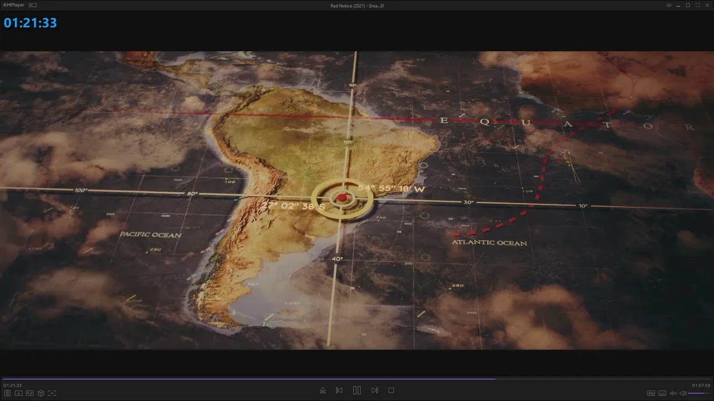
Task: Toggle subtitles icon in bottom bar
Action: (662, 393)
